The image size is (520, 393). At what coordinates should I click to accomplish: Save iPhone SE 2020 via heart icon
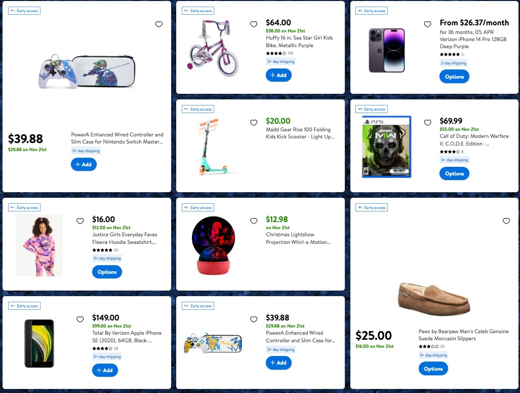pyautogui.click(x=80, y=319)
